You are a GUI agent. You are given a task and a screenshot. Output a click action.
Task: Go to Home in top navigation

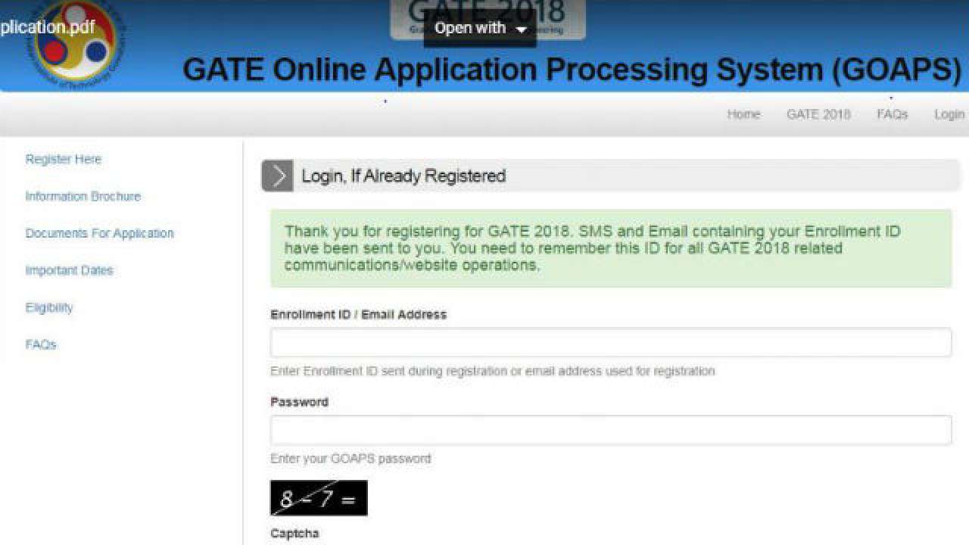click(743, 114)
